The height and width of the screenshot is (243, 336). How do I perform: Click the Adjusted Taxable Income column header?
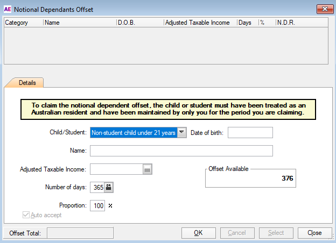(199, 23)
